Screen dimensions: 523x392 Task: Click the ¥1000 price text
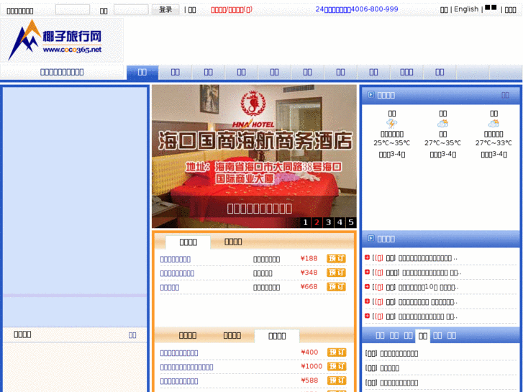[x=311, y=366]
